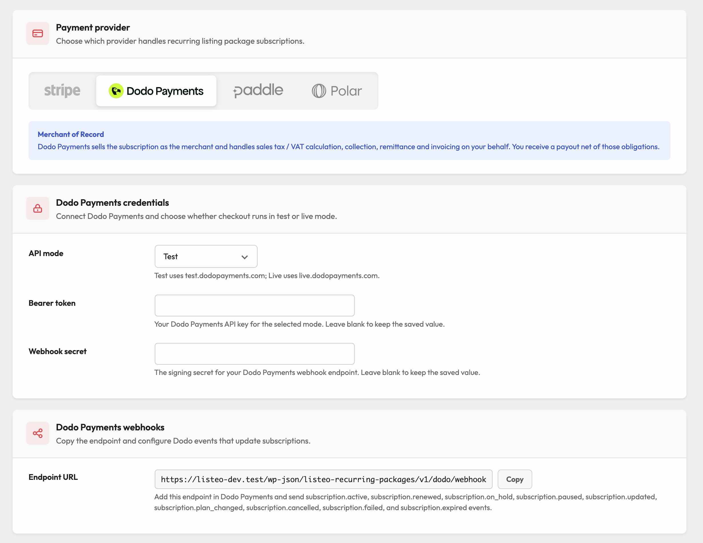Click the Polar logo icon

coord(319,91)
